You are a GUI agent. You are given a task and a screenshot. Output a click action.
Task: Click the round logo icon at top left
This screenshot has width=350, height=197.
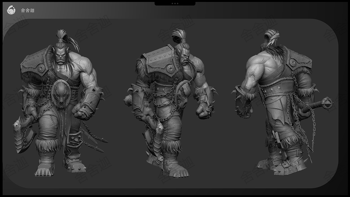11,10
